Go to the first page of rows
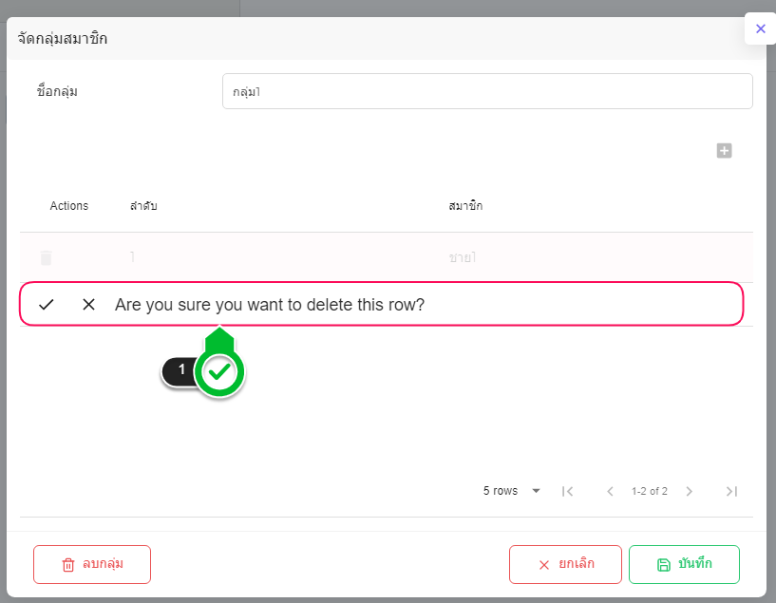The height and width of the screenshot is (603, 776). [567, 491]
